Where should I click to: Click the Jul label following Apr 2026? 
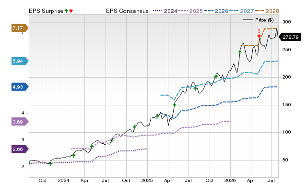(271, 180)
